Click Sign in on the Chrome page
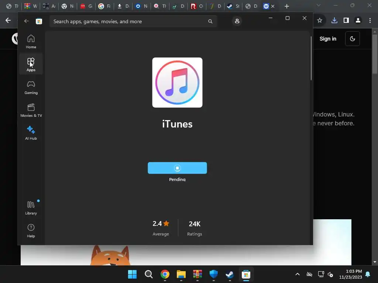378x283 pixels. click(328, 39)
